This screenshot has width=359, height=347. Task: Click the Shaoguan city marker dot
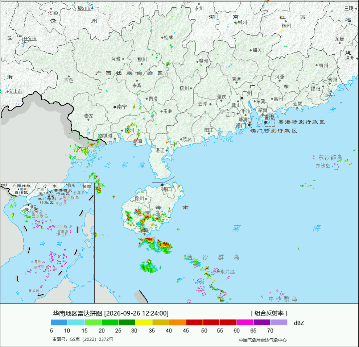251,50
